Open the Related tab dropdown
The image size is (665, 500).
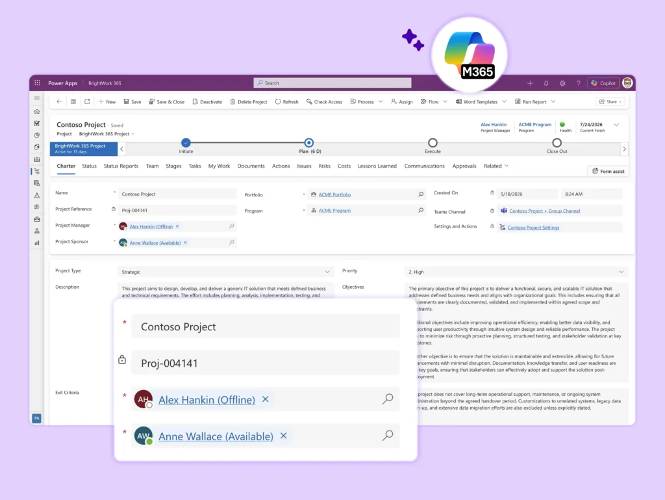pos(496,166)
